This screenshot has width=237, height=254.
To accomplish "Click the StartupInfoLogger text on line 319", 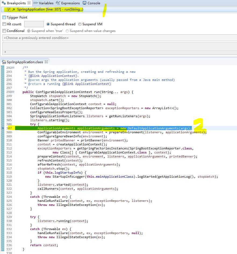I will click(x=69, y=177).
